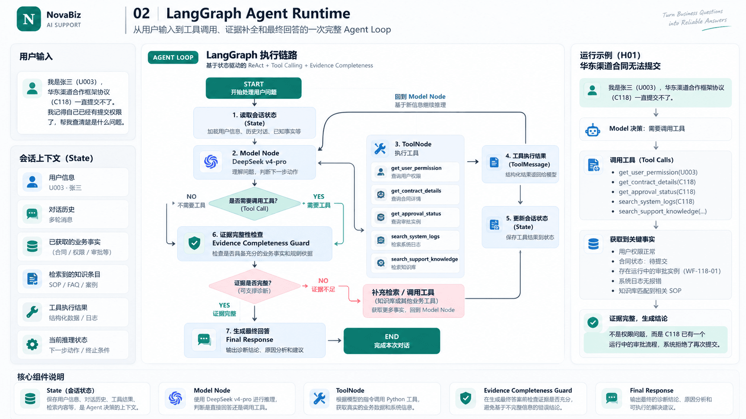Click the YES 证据完整 label
The image size is (746, 419).
tap(224, 309)
